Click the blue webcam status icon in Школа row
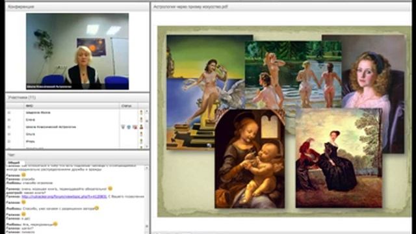This screenshot has width=416, height=234. [x=129, y=127]
